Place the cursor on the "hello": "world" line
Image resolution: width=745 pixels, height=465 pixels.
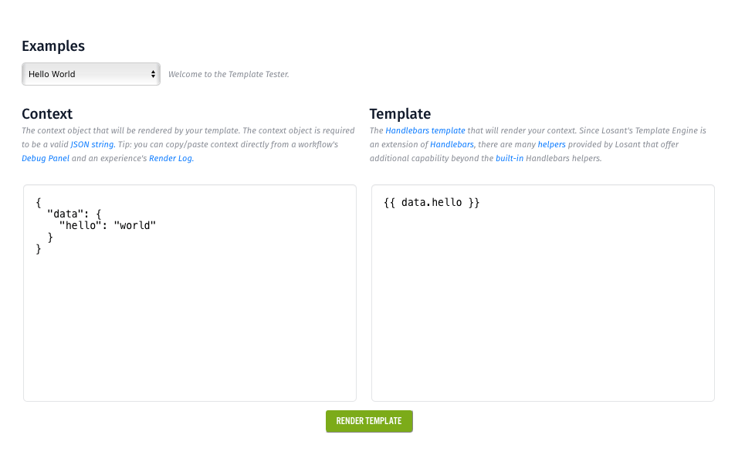(x=107, y=225)
